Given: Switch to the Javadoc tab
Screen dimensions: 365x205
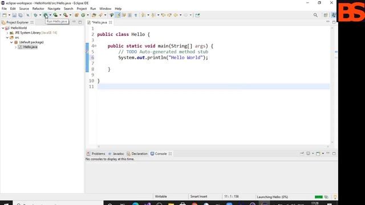Looking at the screenshot, I should click(116, 154).
